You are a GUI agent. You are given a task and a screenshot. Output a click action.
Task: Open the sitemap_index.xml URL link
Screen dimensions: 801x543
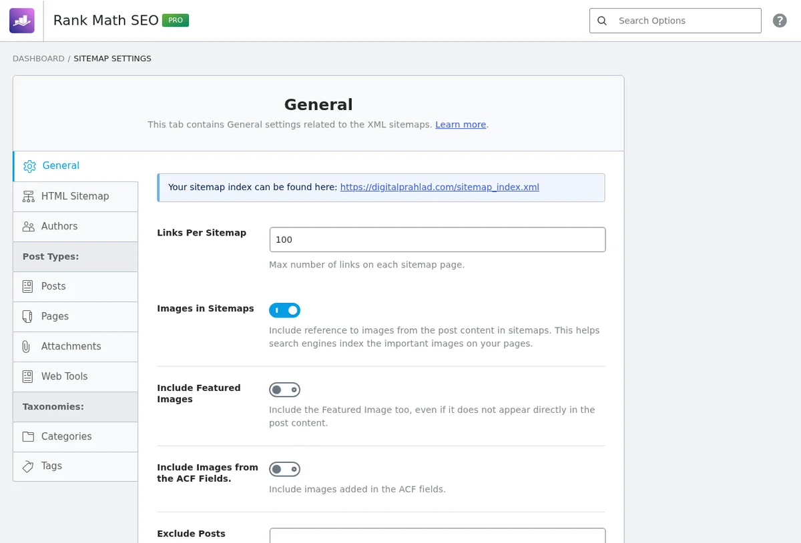click(x=440, y=187)
